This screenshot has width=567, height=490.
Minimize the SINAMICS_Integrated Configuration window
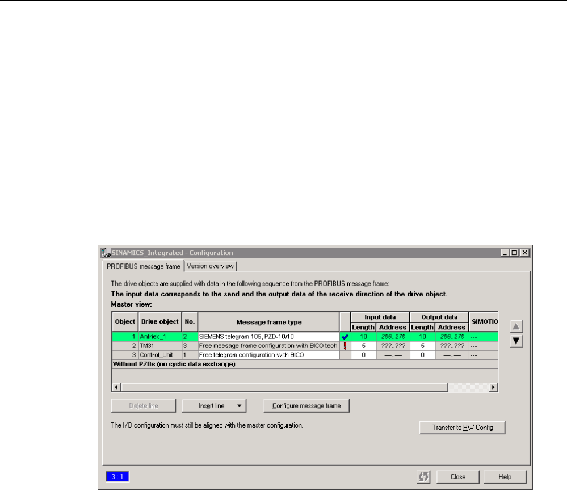[x=506, y=253]
